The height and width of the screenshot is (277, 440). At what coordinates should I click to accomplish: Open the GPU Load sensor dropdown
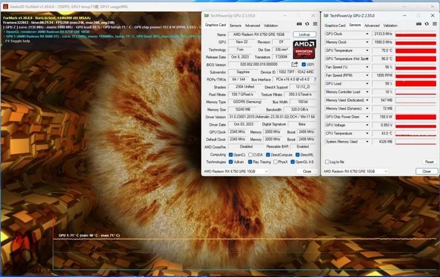[x=367, y=84]
